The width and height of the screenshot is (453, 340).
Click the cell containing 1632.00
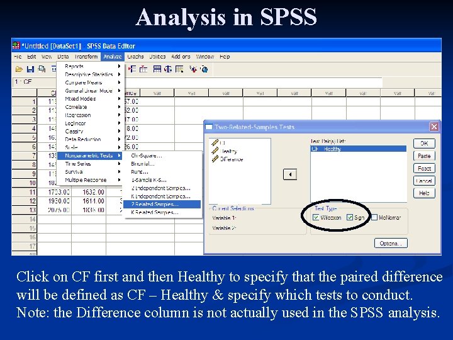pyautogui.click(x=89, y=192)
